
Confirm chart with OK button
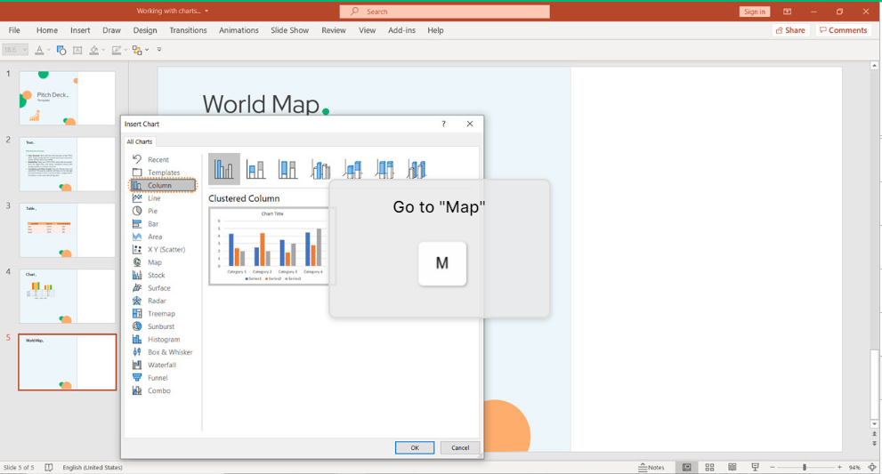point(415,447)
